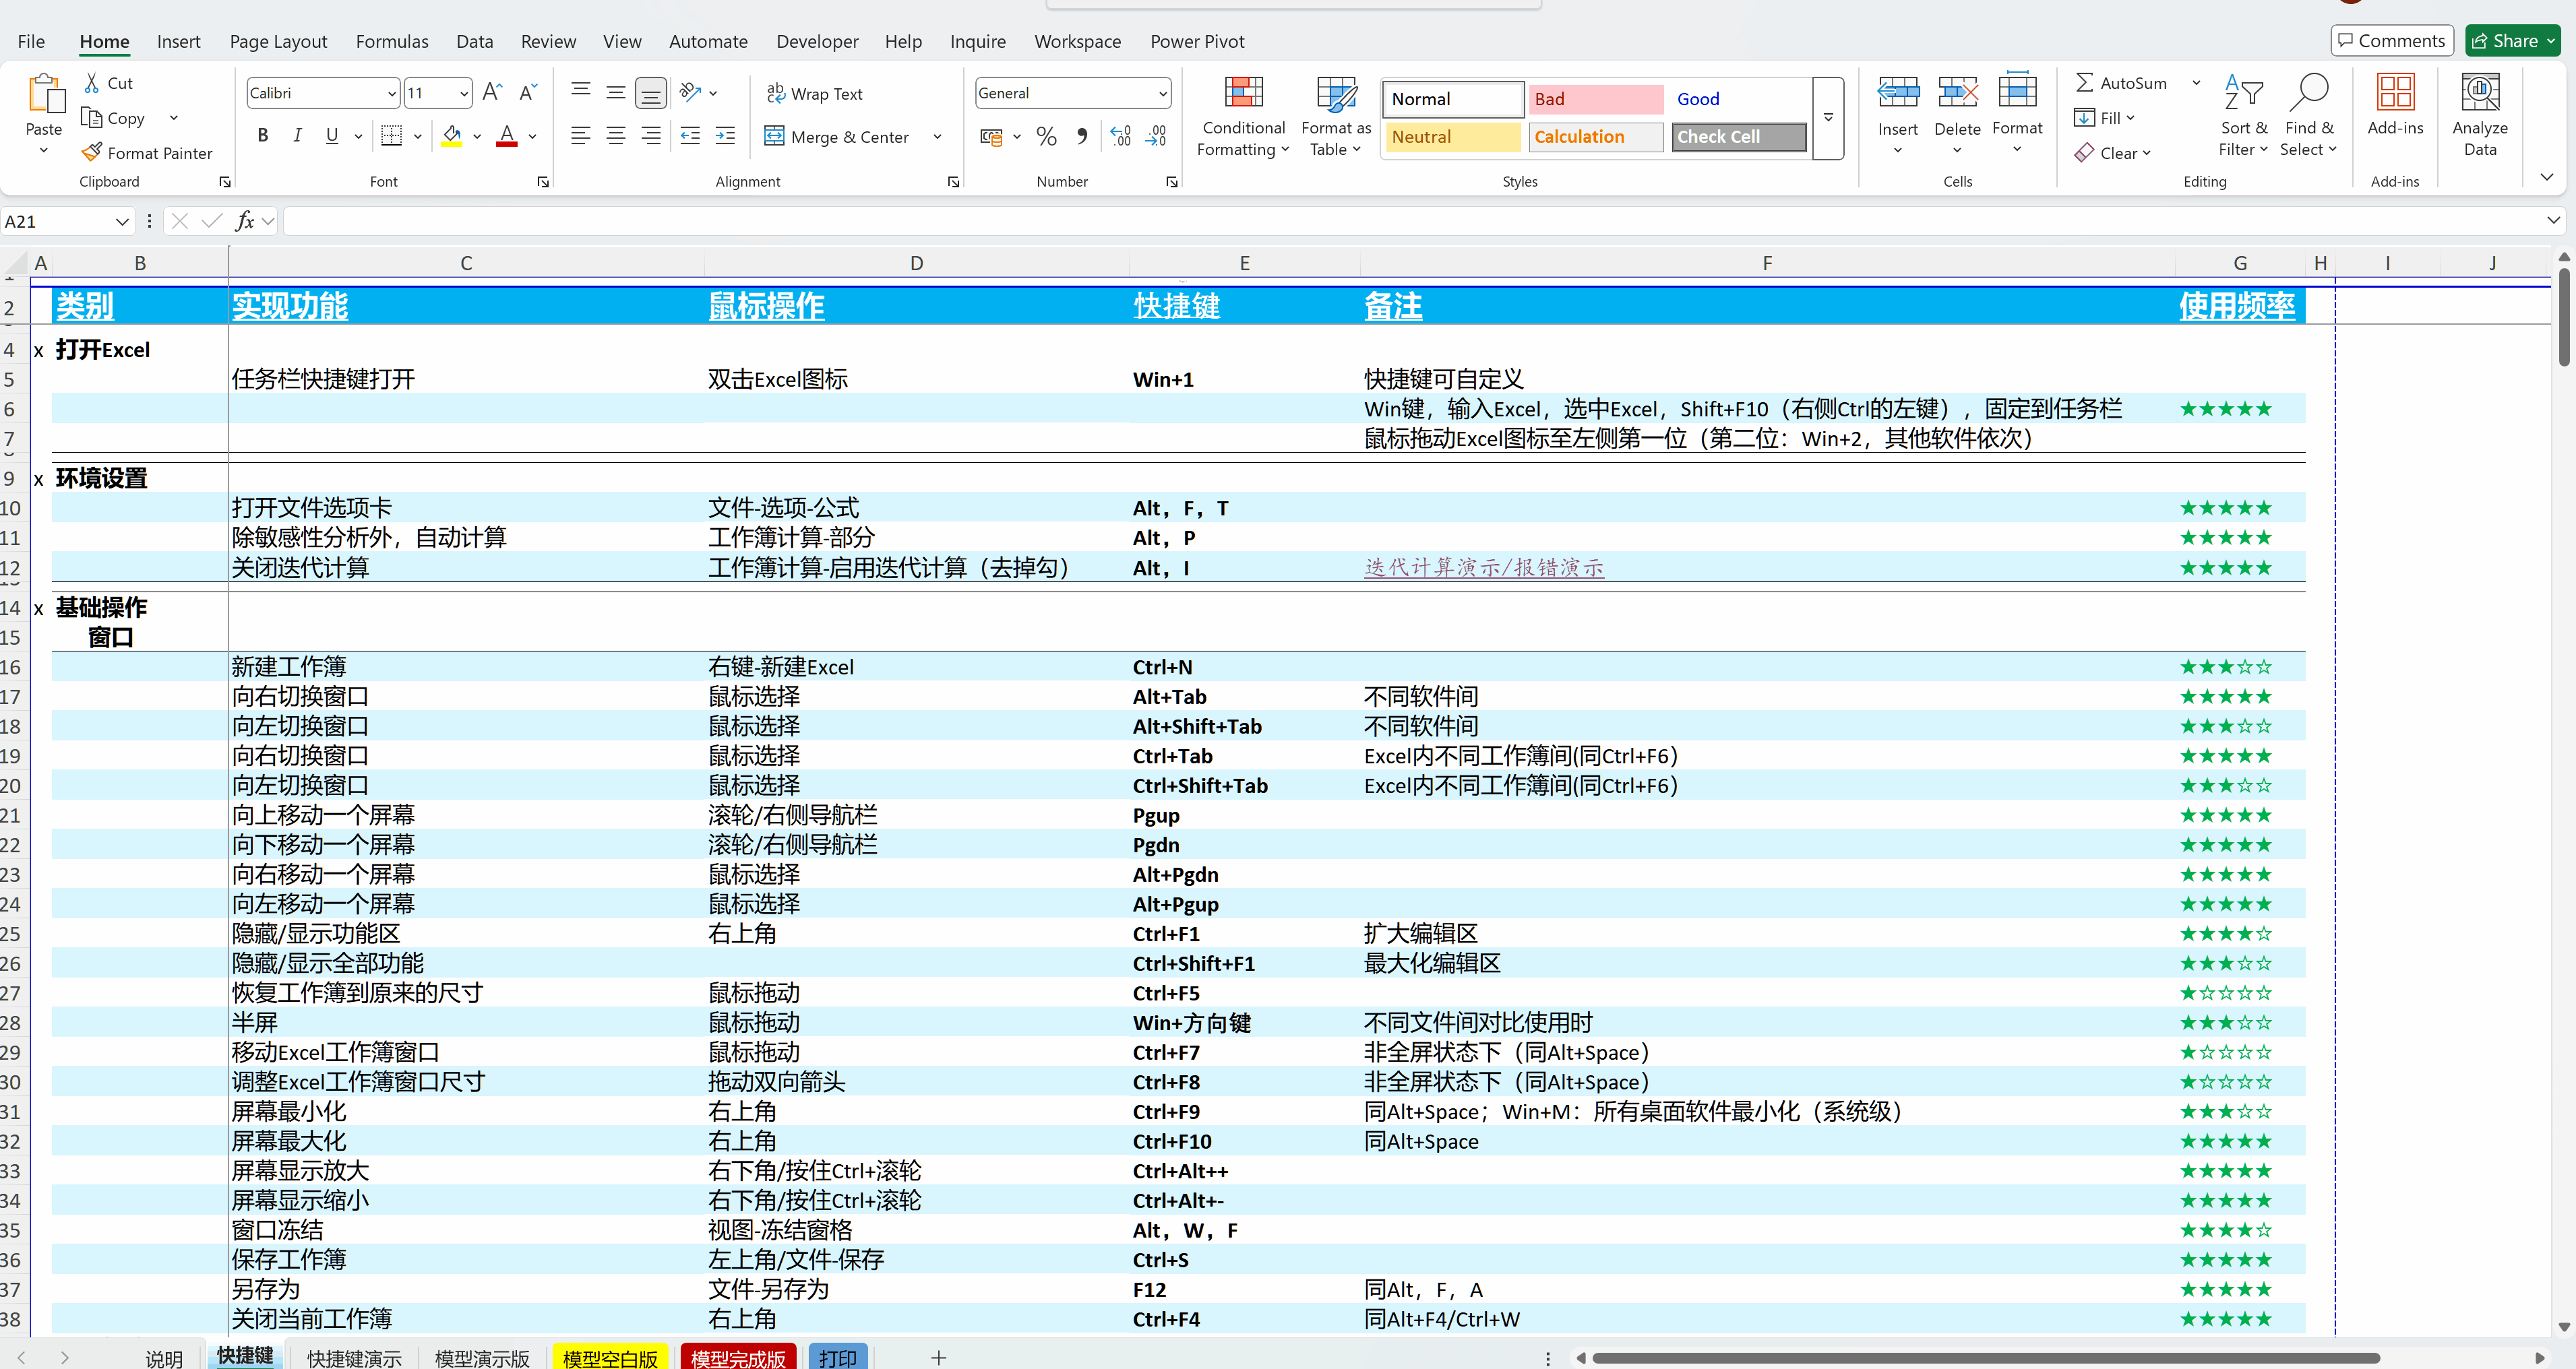The height and width of the screenshot is (1369, 2576).
Task: Select the cell containing Ctrl+Shift+Tab
Action: point(1244,786)
